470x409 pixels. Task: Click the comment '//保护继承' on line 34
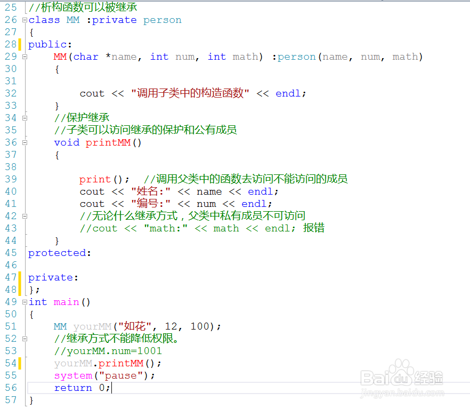tap(82, 117)
